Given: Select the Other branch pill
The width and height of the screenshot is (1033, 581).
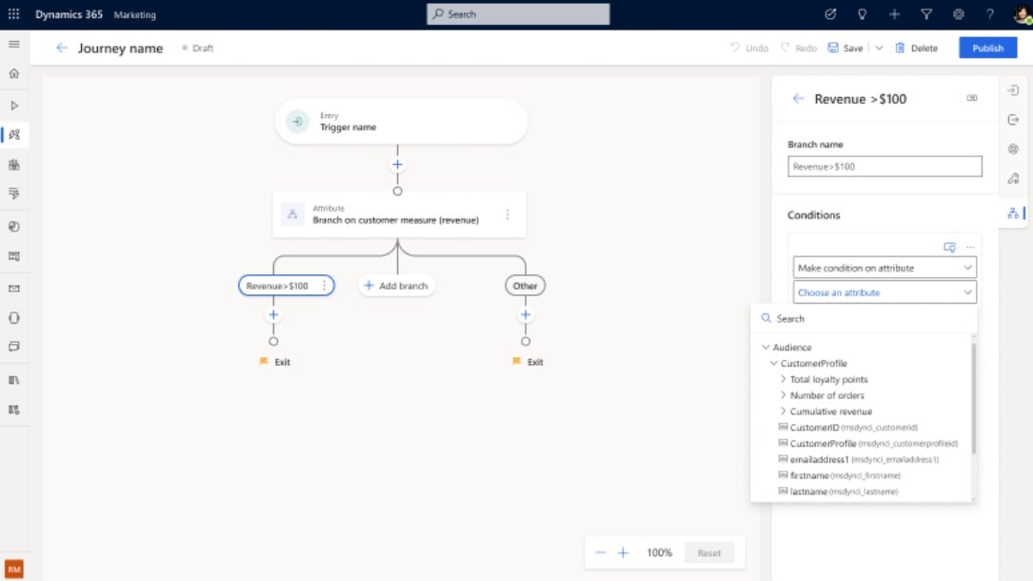Looking at the screenshot, I should (525, 286).
